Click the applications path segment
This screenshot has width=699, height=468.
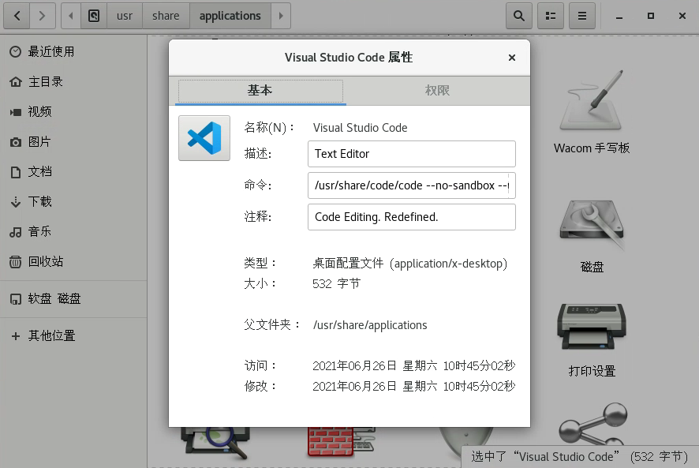pos(230,16)
